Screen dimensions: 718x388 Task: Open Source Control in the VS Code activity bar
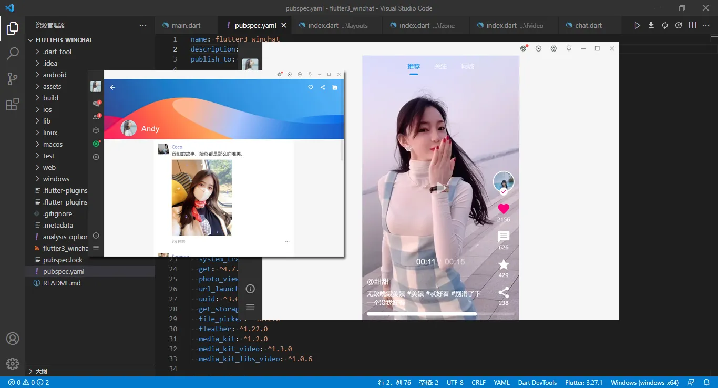click(x=13, y=78)
